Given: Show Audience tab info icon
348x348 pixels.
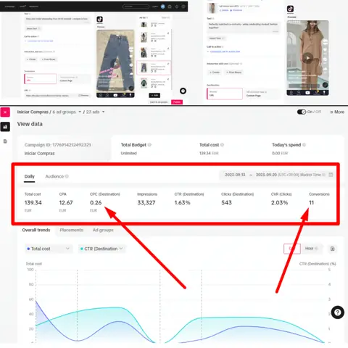Looking at the screenshot, I should coord(67,176).
